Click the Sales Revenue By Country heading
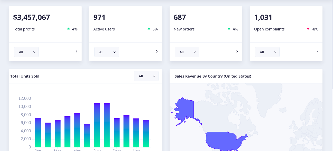This screenshot has width=333, height=151. coord(213,76)
